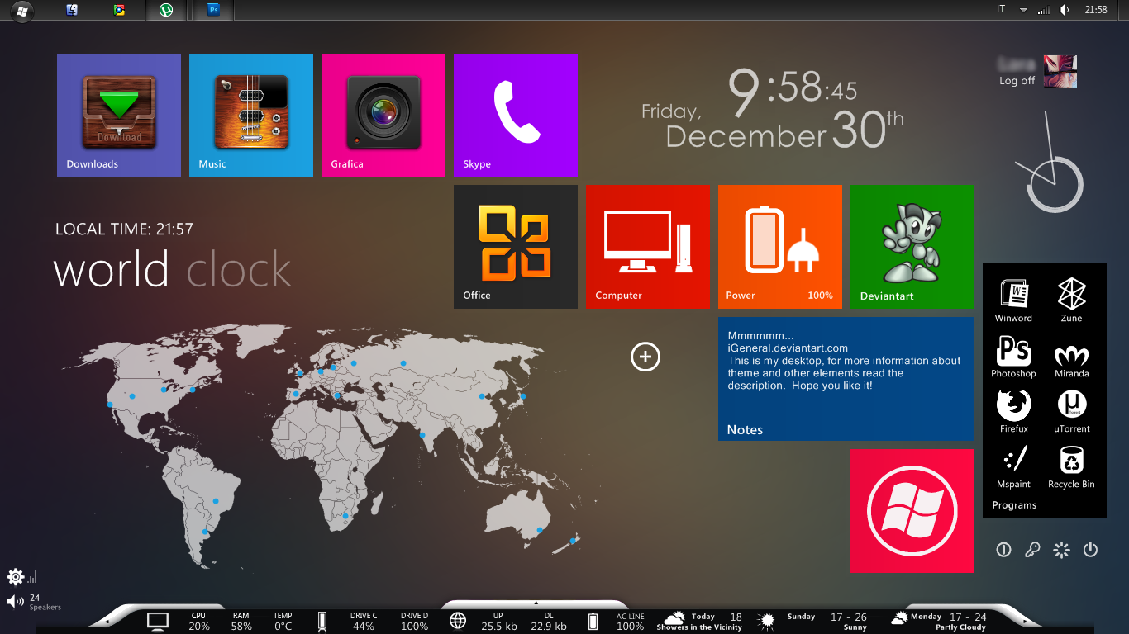Launch Photoshop from the Programs panel
Image resolution: width=1129 pixels, height=634 pixels.
(1013, 357)
